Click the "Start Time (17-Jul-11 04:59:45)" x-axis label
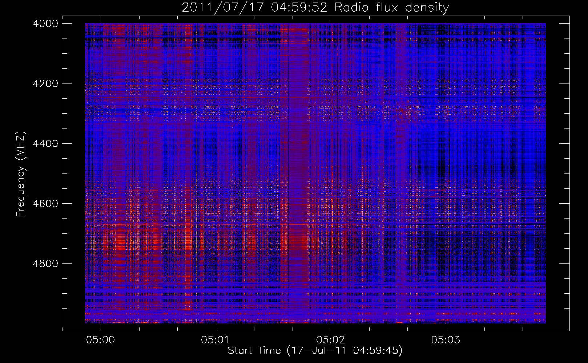The height and width of the screenshot is (363, 588). (x=315, y=351)
